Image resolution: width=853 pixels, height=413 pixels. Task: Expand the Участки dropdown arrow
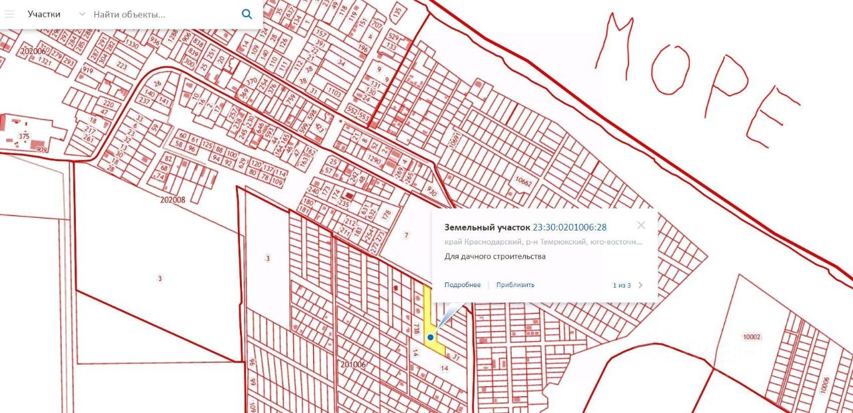pyautogui.click(x=82, y=14)
